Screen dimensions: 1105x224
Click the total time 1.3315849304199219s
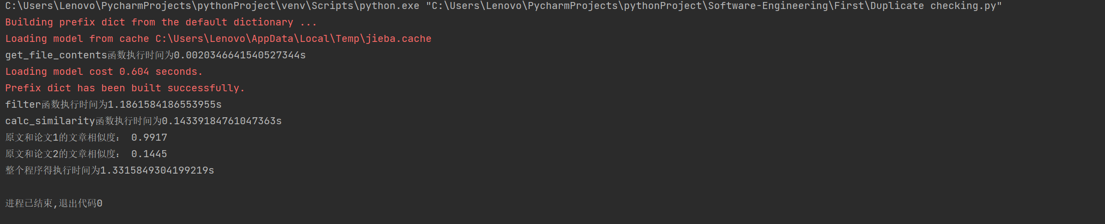[157, 171]
